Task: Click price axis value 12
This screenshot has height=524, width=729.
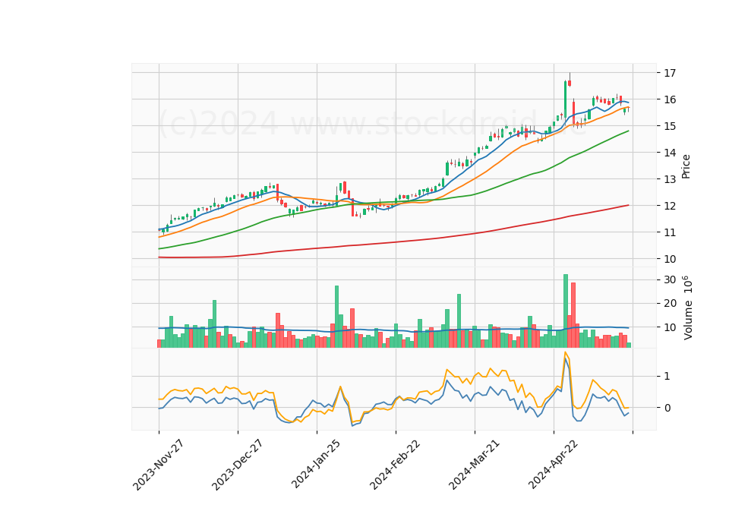Action: (x=670, y=206)
